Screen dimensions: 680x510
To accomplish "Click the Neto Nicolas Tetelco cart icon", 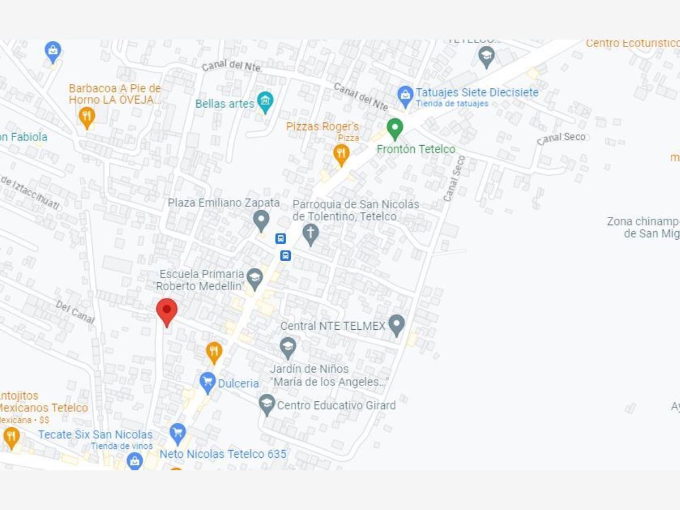I will (177, 435).
